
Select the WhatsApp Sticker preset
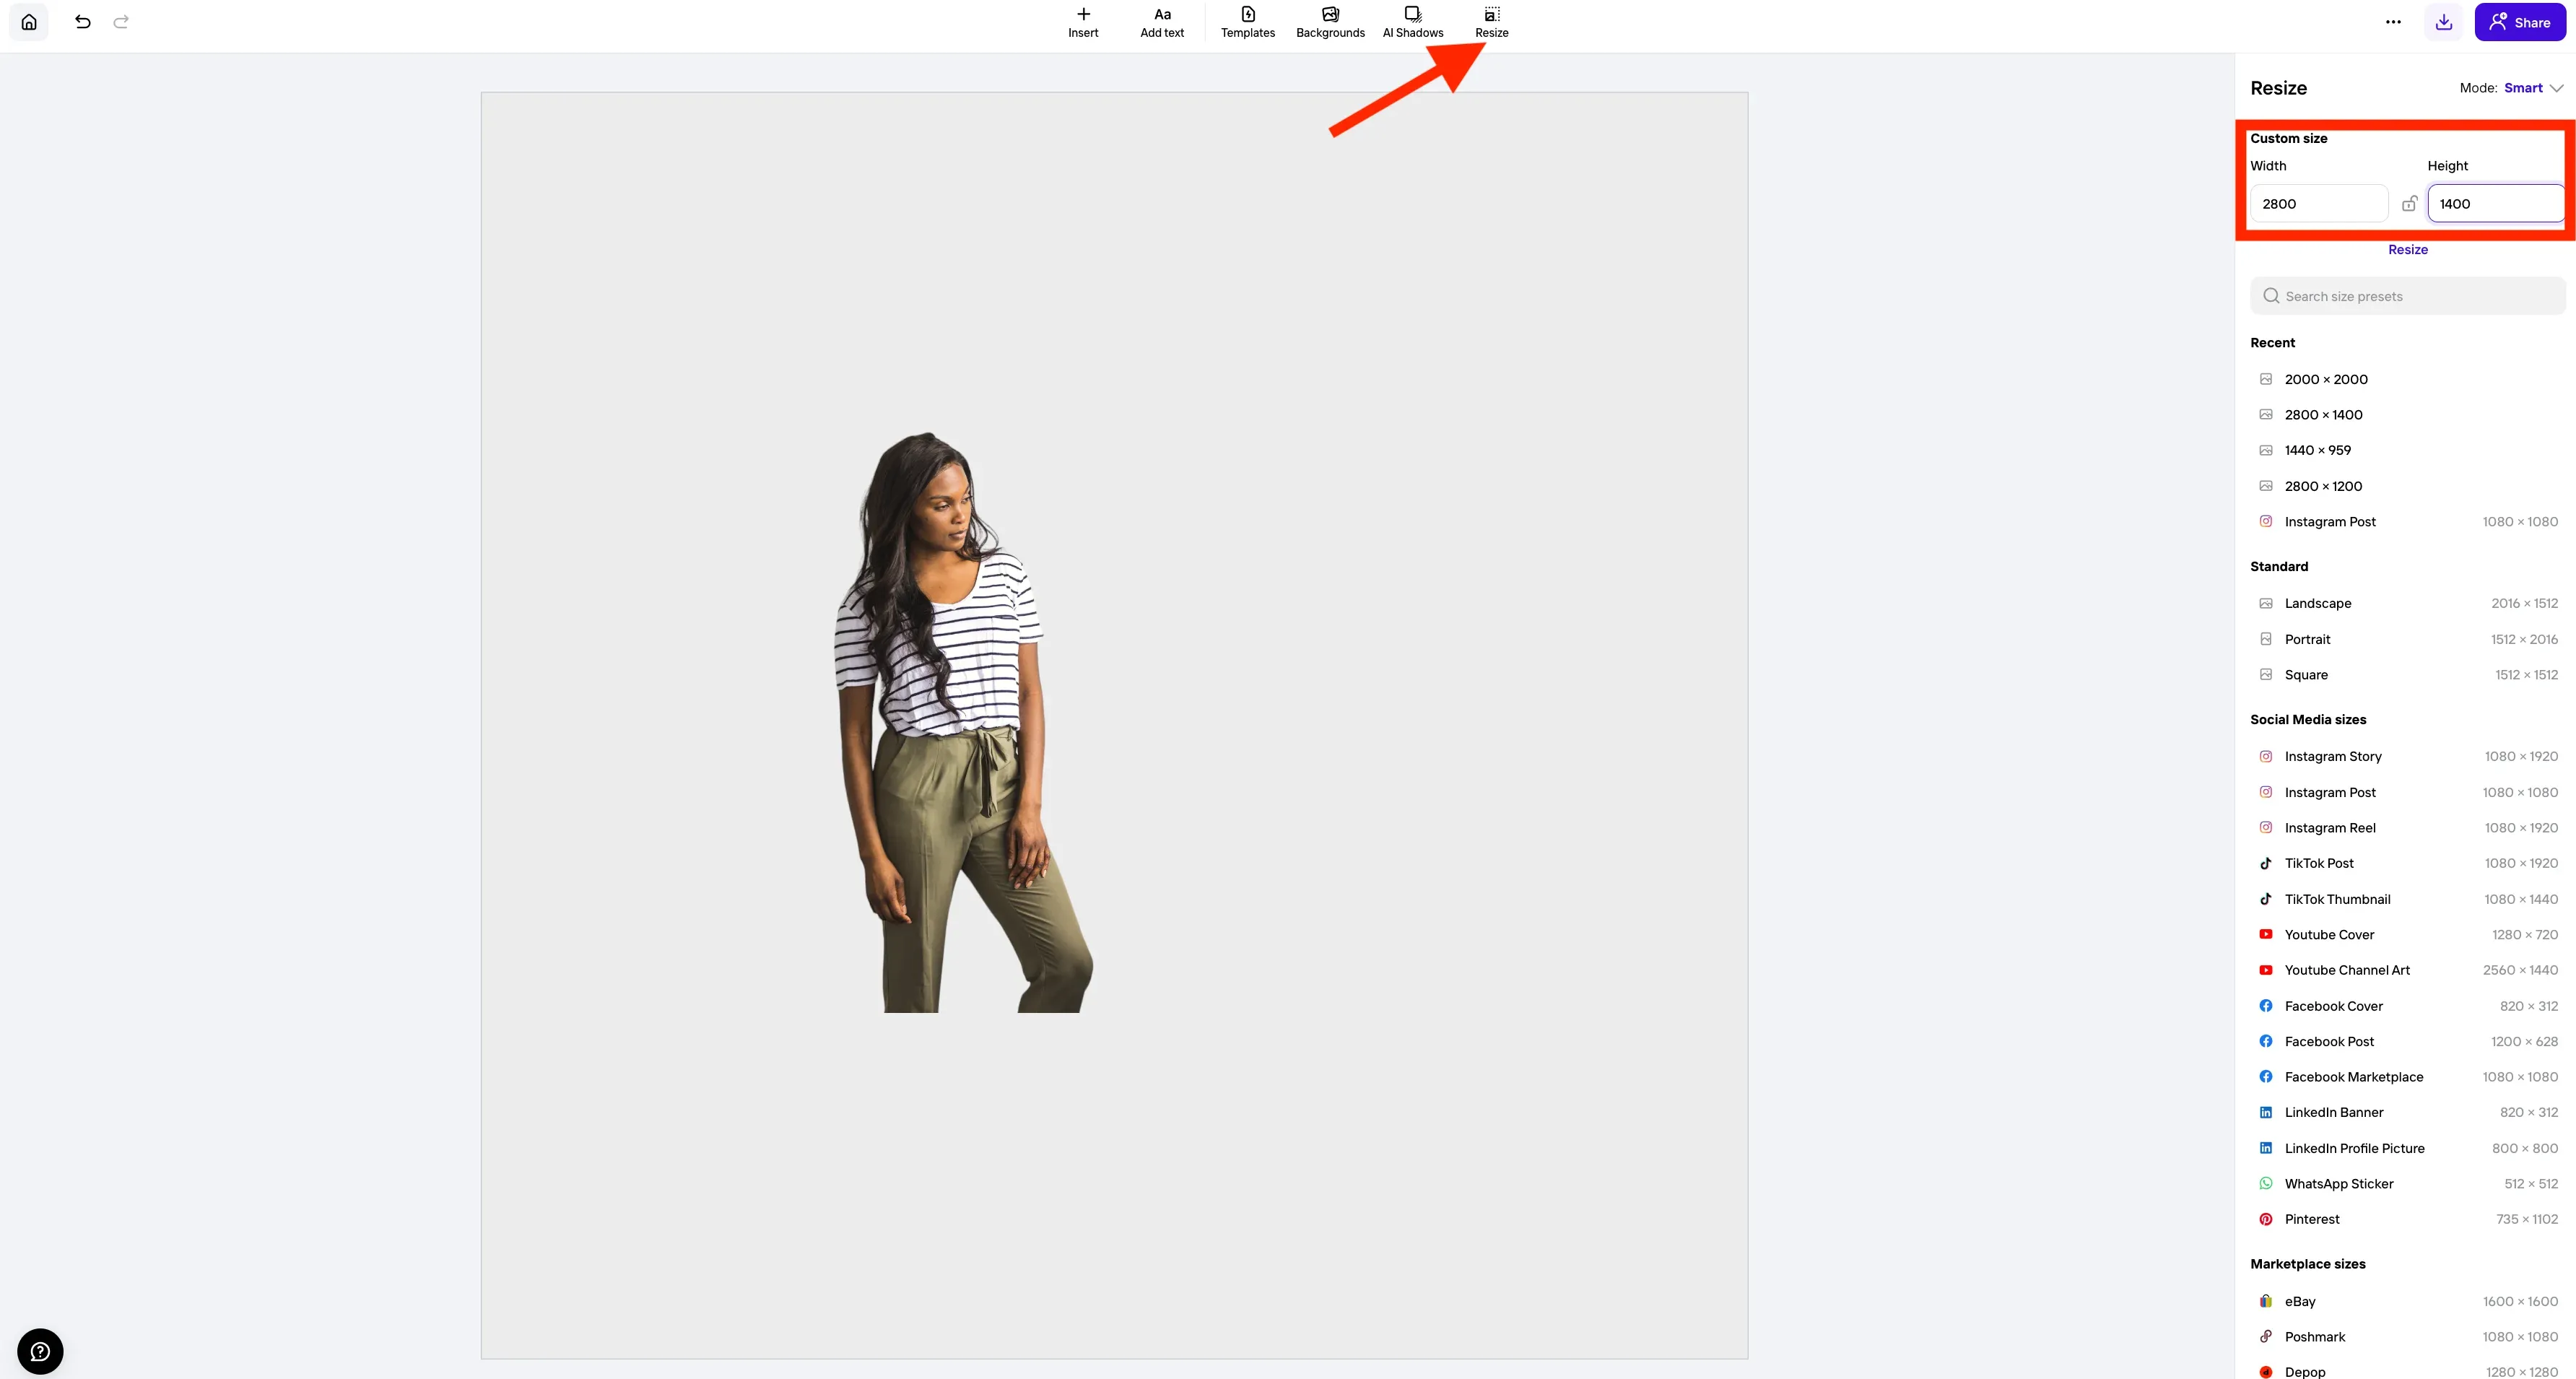pyautogui.click(x=2408, y=1184)
